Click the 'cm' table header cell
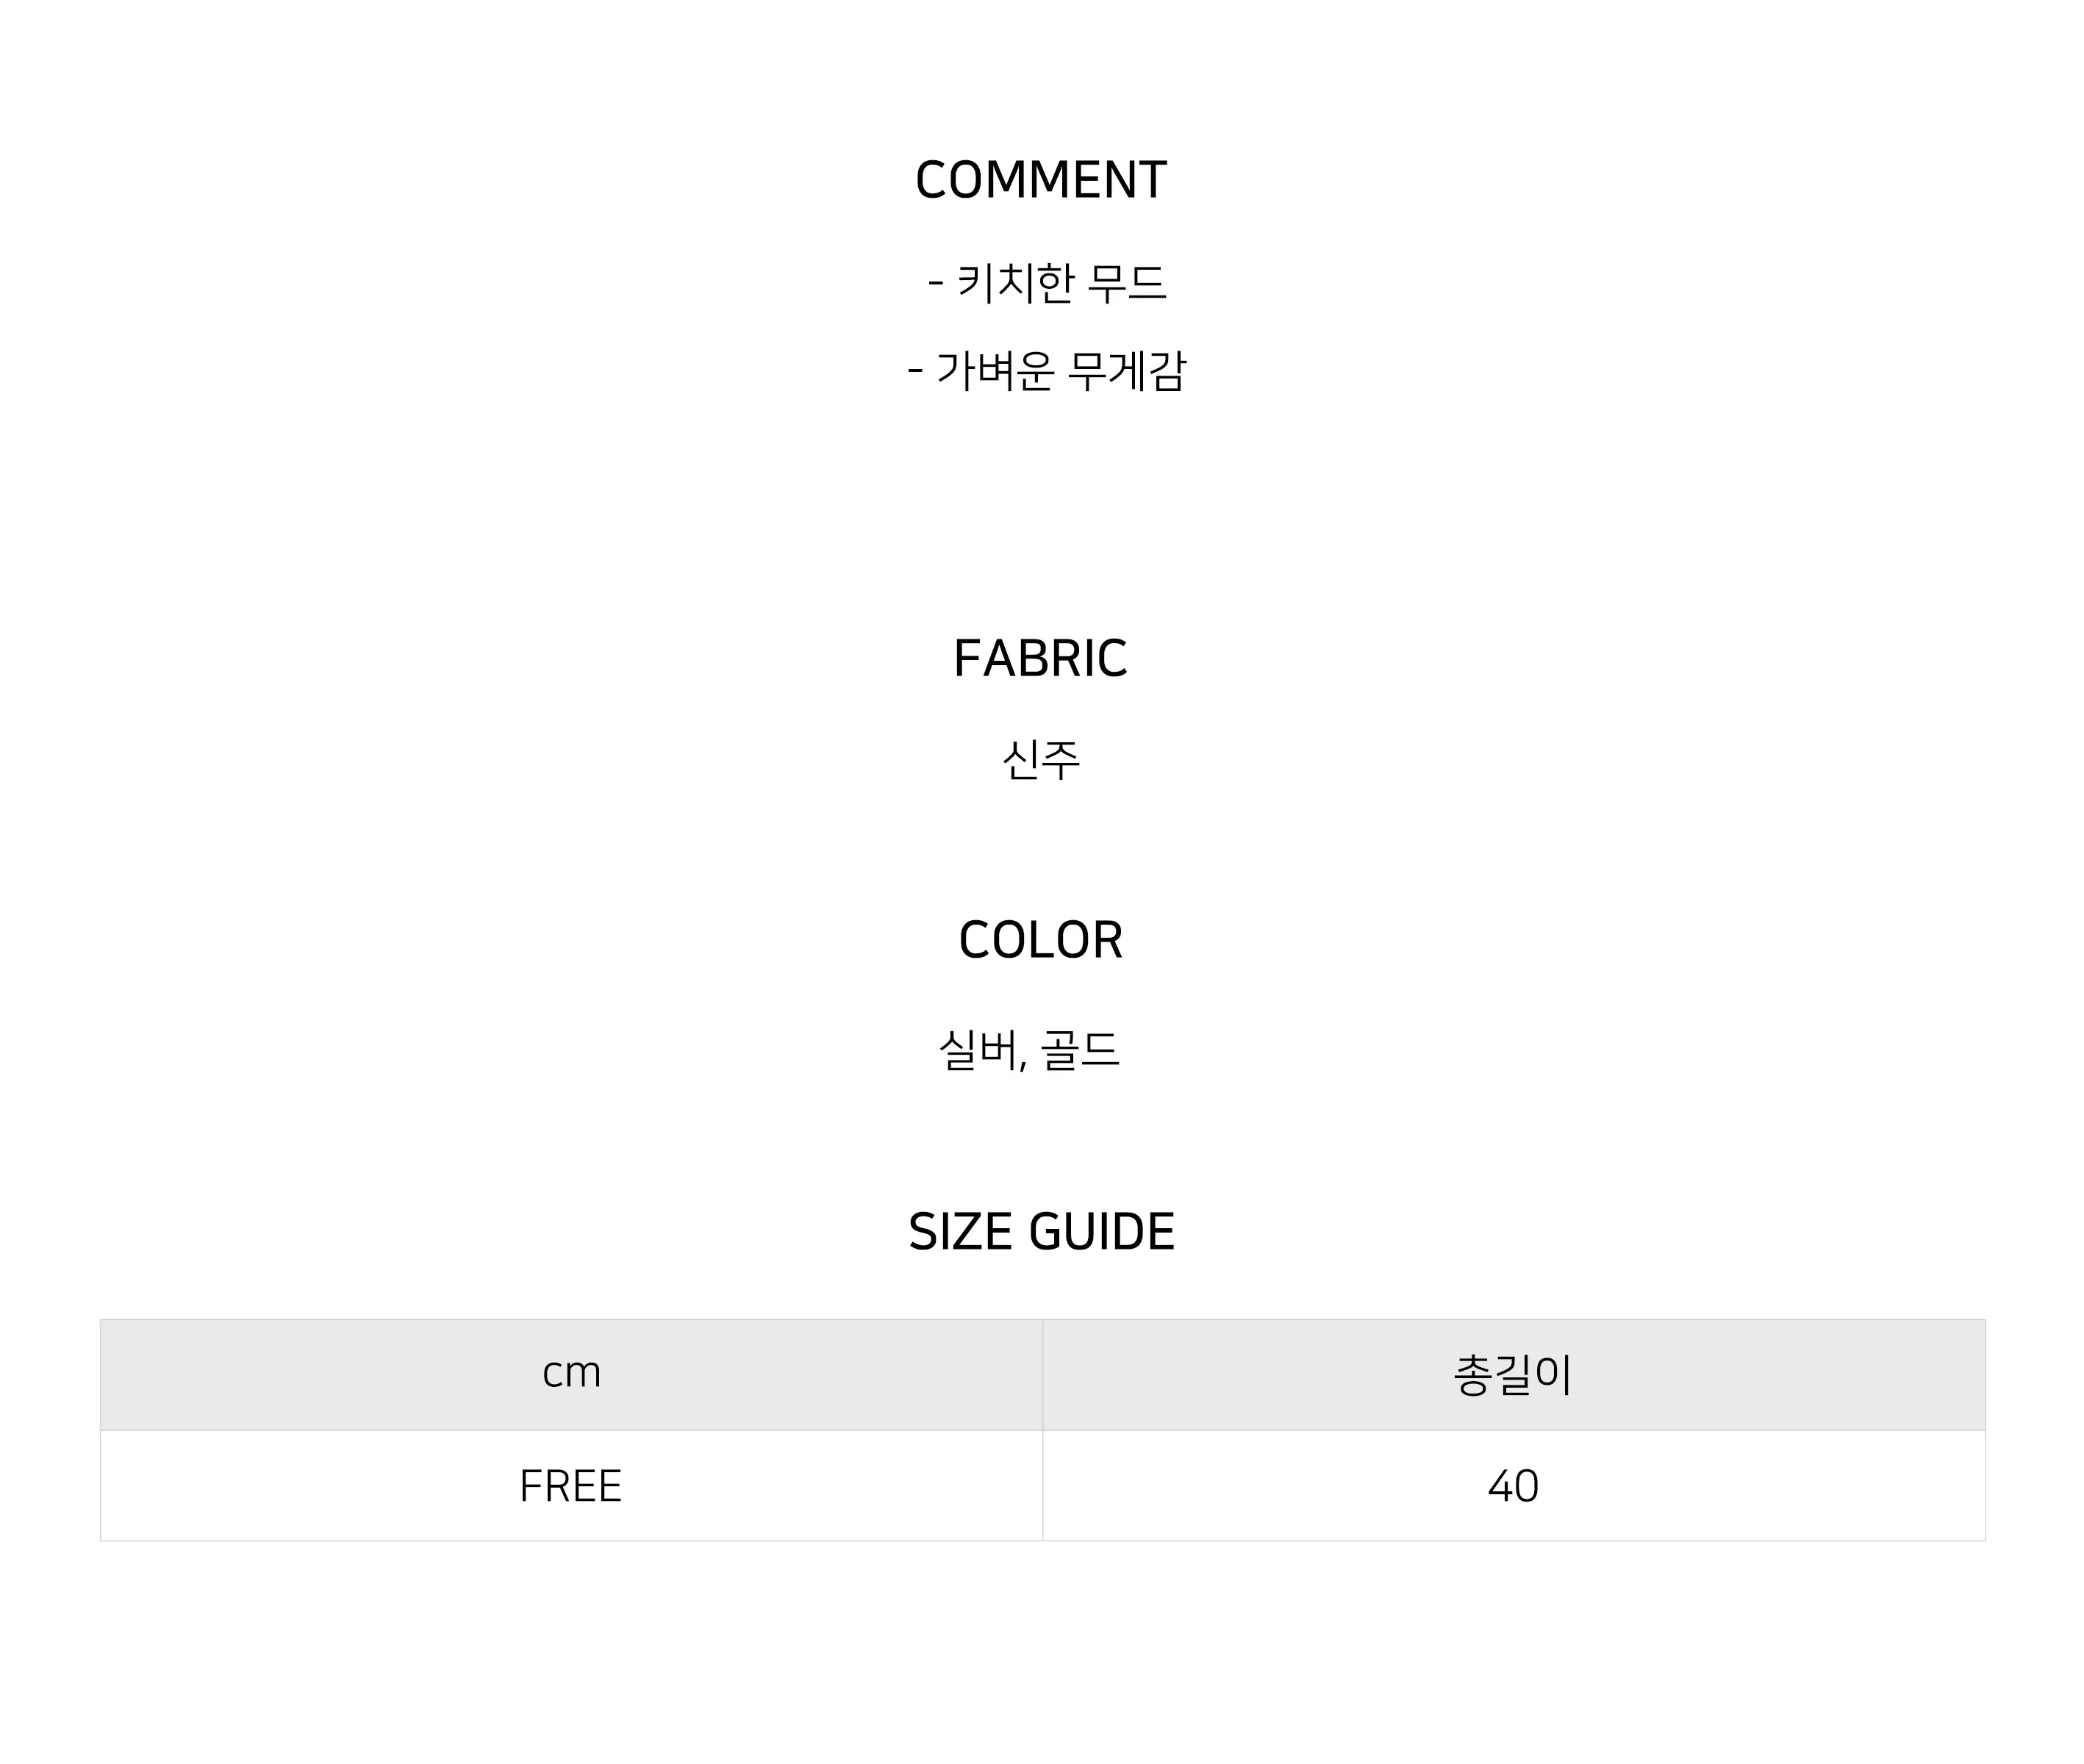 coord(571,1375)
